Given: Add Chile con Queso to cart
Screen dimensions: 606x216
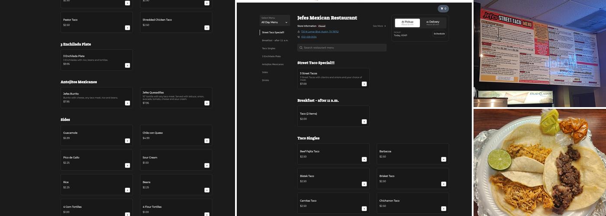Looking at the screenshot, I should (207, 140).
